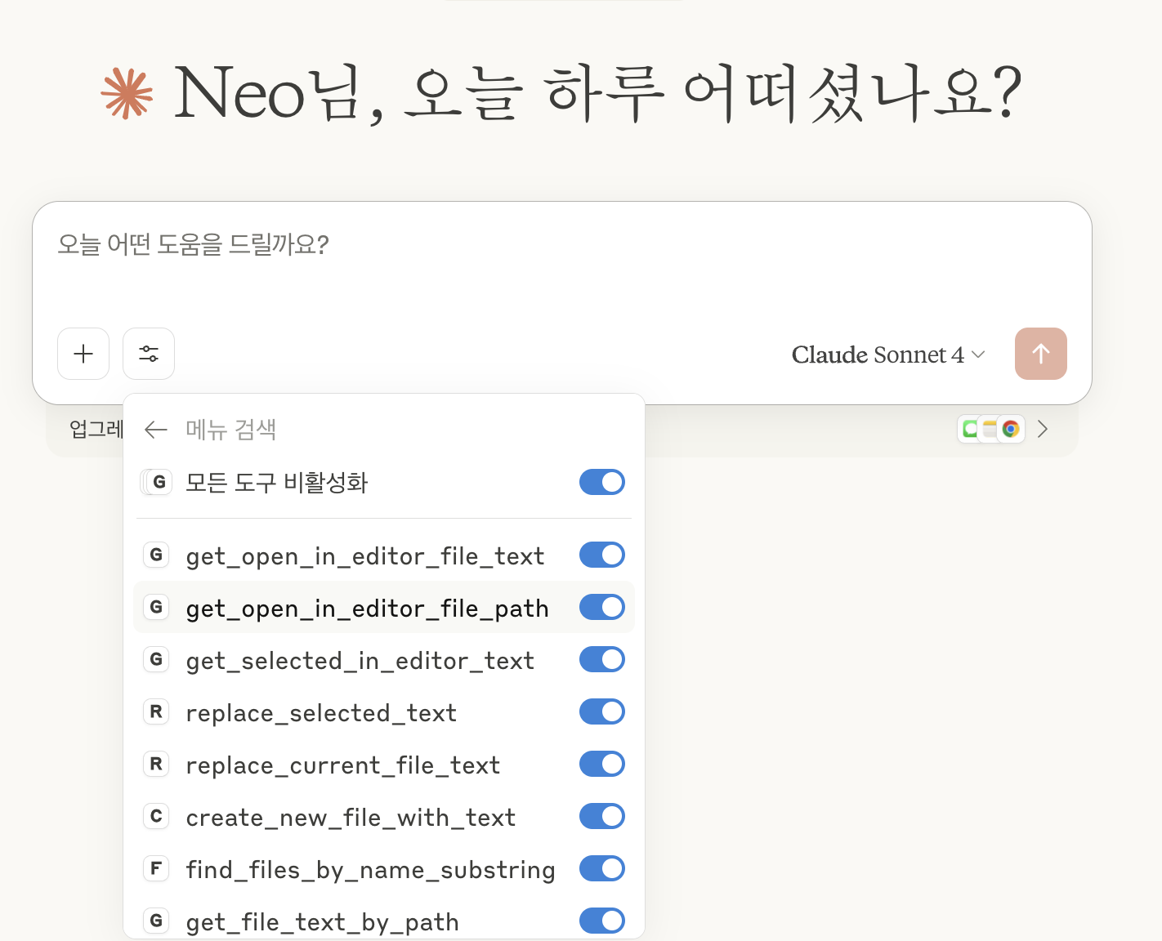Select get_open_in_editor_file_path menu entry
This screenshot has width=1162, height=941.
pyautogui.click(x=384, y=607)
